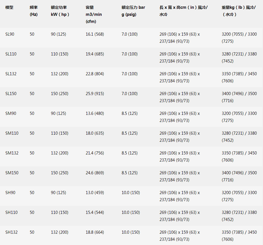Viewport: 263px width, 245px height.
Task: Select the SH132 model cell
Action: (x=12, y=232)
